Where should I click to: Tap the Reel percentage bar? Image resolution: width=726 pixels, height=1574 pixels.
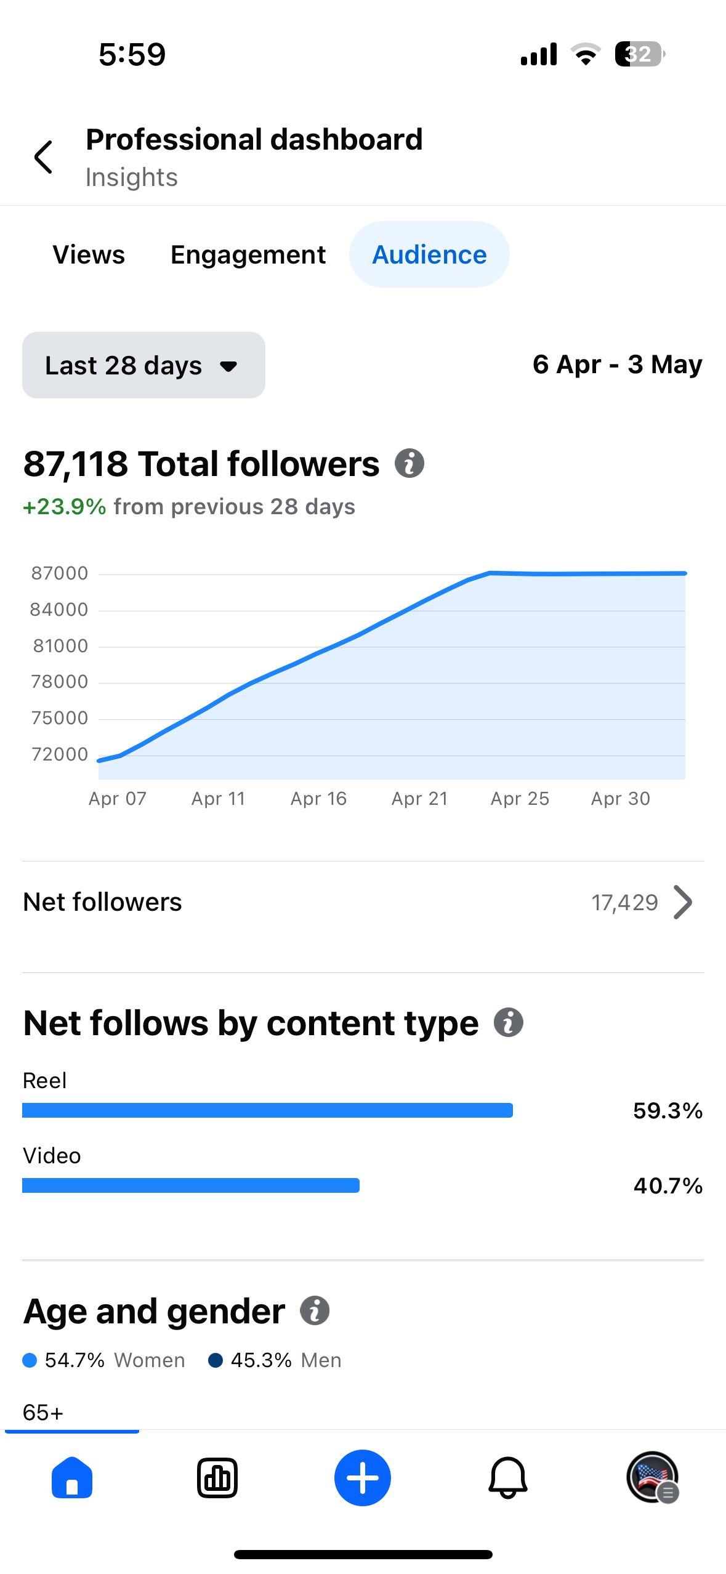click(267, 1110)
